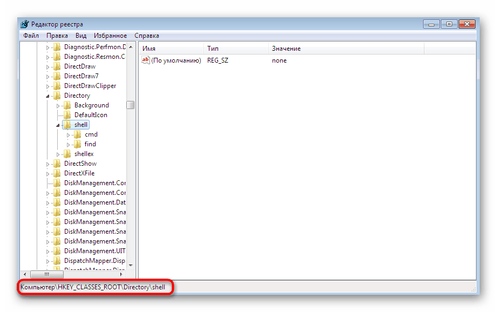Viewport: 497px width, 312px height.
Task: Click the Diagnostic.Perfmon folder icon
Action: 57,47
